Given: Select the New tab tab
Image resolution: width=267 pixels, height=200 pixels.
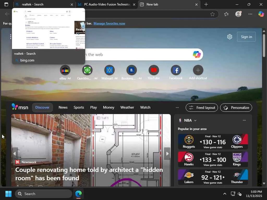Looking at the screenshot, I should coord(169,4).
